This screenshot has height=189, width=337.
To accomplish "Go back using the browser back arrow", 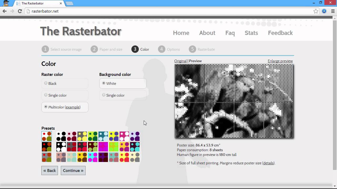I will coord(4,11).
